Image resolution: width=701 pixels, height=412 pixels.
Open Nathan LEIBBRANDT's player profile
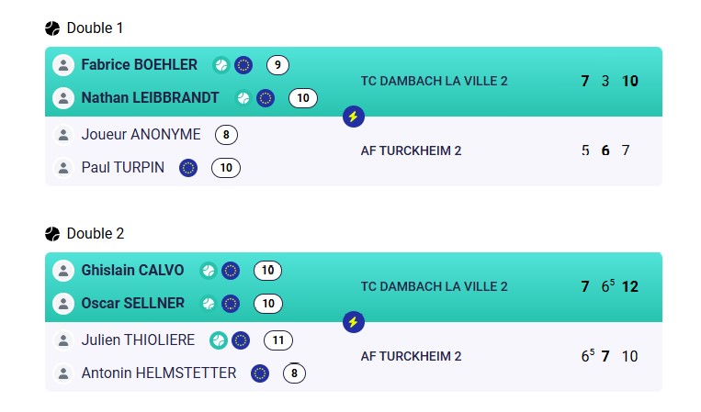(x=151, y=98)
